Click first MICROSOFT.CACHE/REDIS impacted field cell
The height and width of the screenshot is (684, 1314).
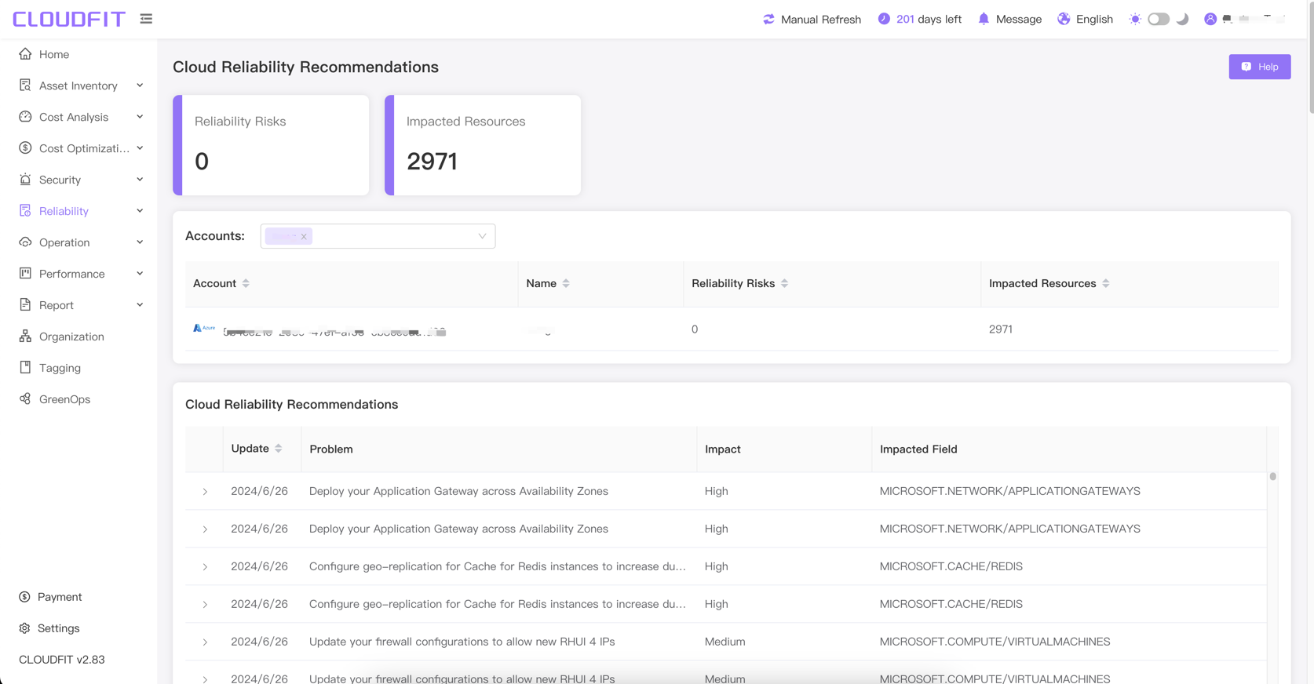(x=951, y=566)
